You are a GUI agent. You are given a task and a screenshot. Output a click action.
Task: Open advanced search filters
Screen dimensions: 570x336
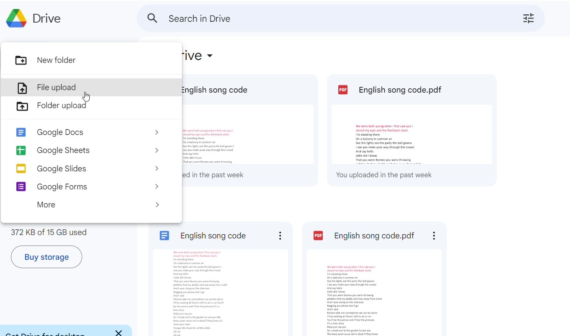pyautogui.click(x=529, y=18)
